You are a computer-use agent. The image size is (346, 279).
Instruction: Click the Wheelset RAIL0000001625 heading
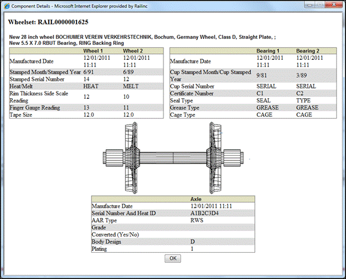click(48, 22)
